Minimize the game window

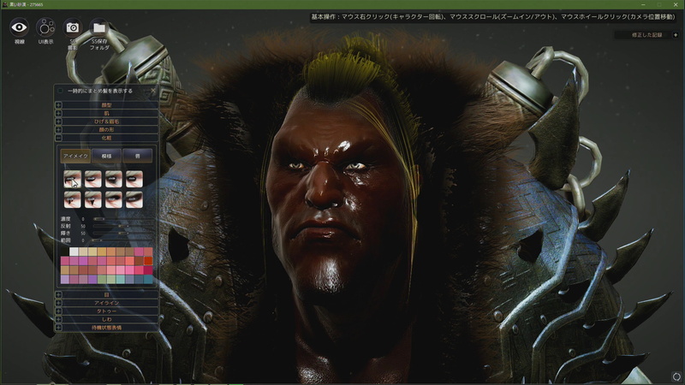pyautogui.click(x=643, y=4)
